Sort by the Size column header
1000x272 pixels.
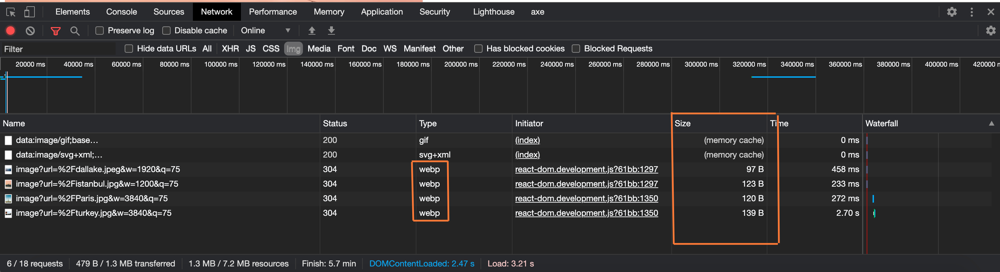click(x=719, y=124)
